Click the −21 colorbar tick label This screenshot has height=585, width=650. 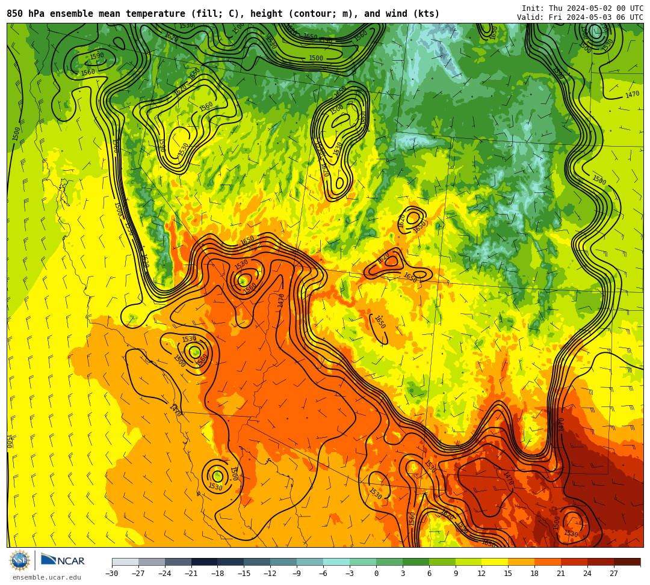(x=191, y=574)
